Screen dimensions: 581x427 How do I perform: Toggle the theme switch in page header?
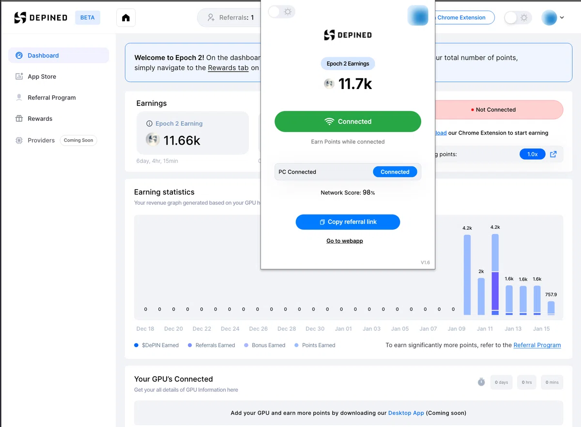click(x=518, y=18)
